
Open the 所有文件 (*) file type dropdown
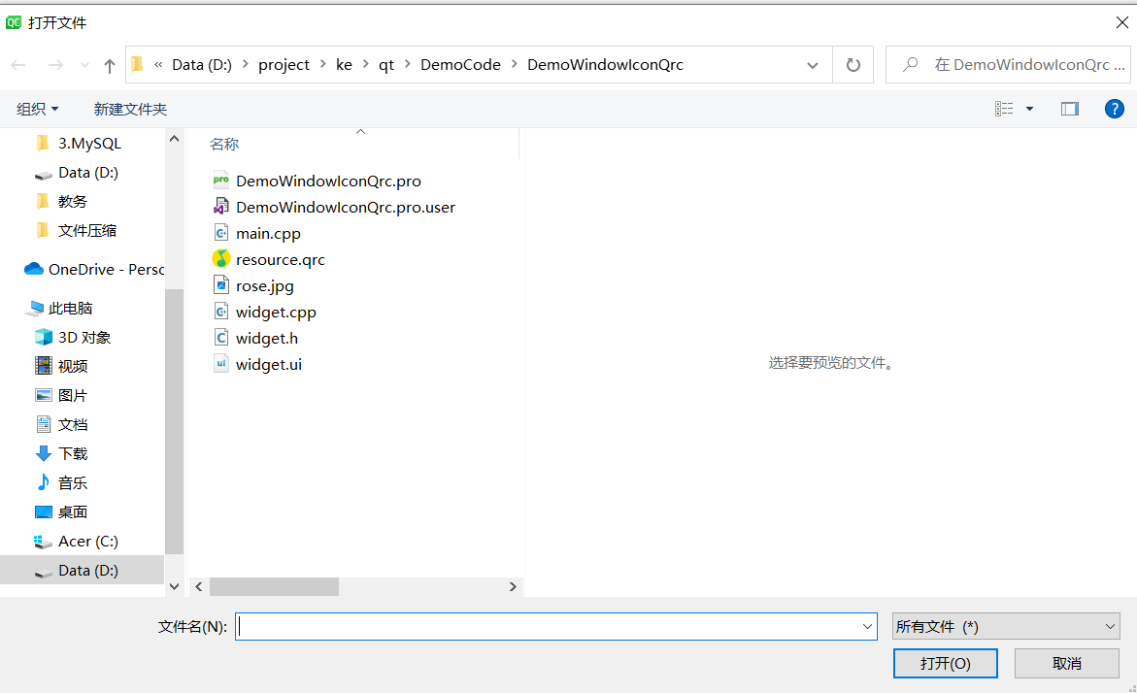(x=1006, y=626)
